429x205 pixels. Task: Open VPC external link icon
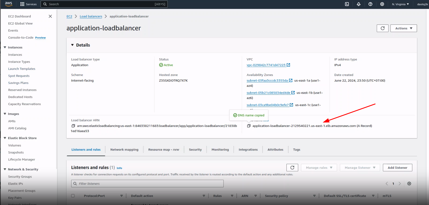coord(288,65)
